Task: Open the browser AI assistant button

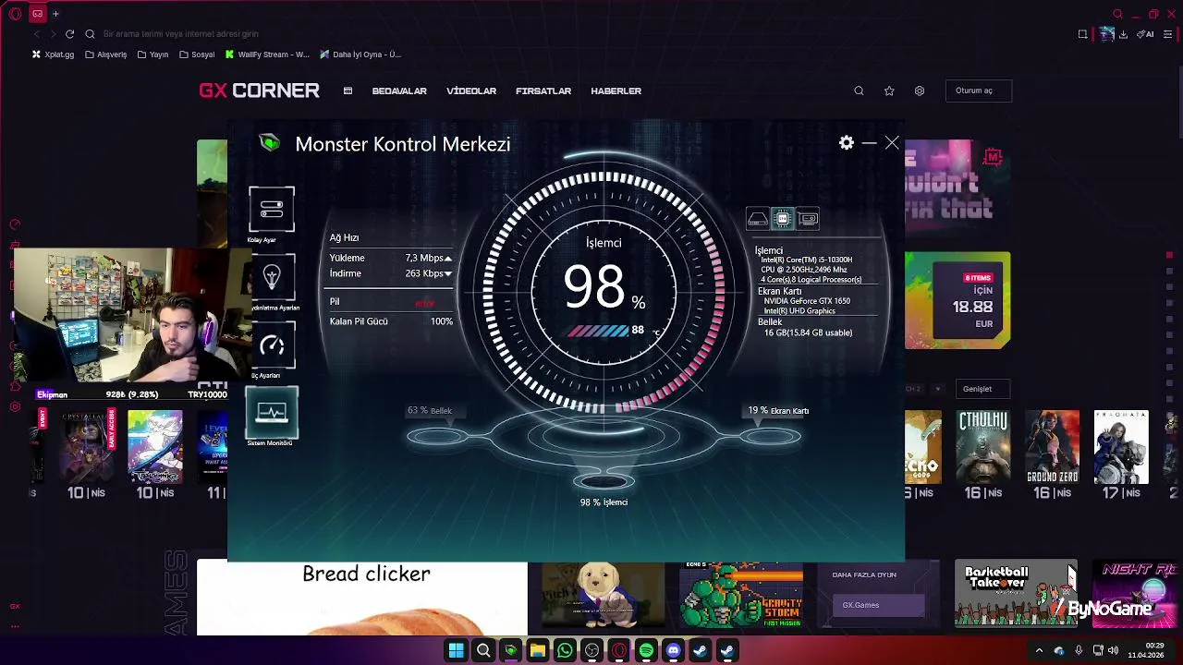Action: (x=1146, y=34)
